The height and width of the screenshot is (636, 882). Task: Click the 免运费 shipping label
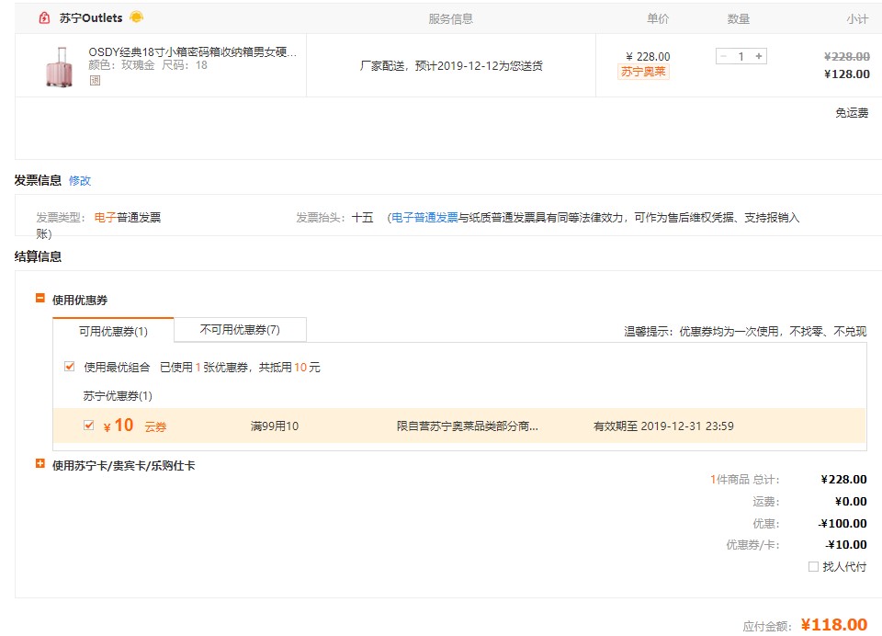[x=852, y=112]
